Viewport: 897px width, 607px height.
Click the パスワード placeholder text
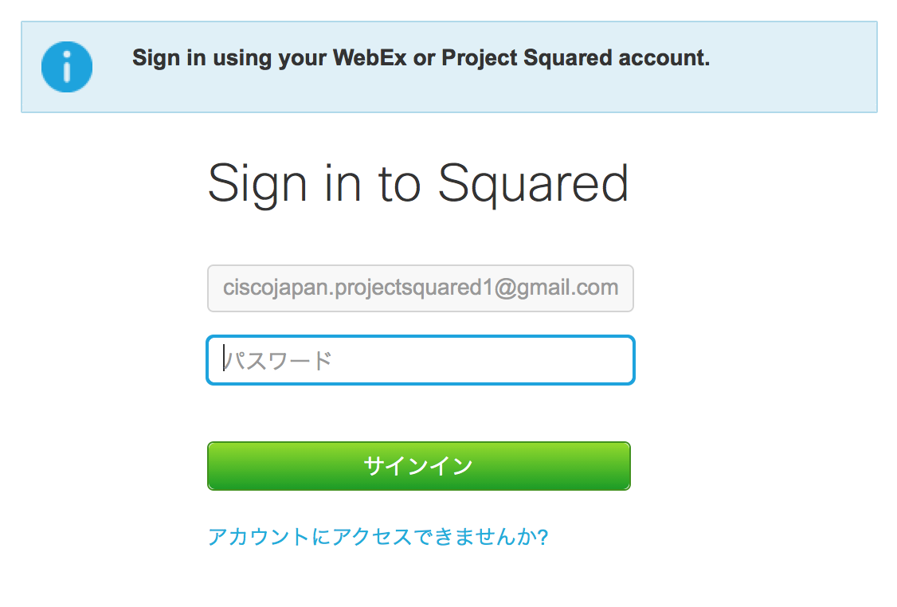coord(278,362)
